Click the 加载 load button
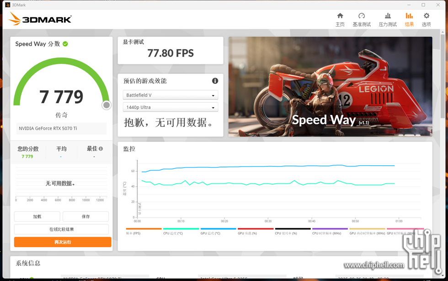Screen dimensions: 448x281 (37, 217)
